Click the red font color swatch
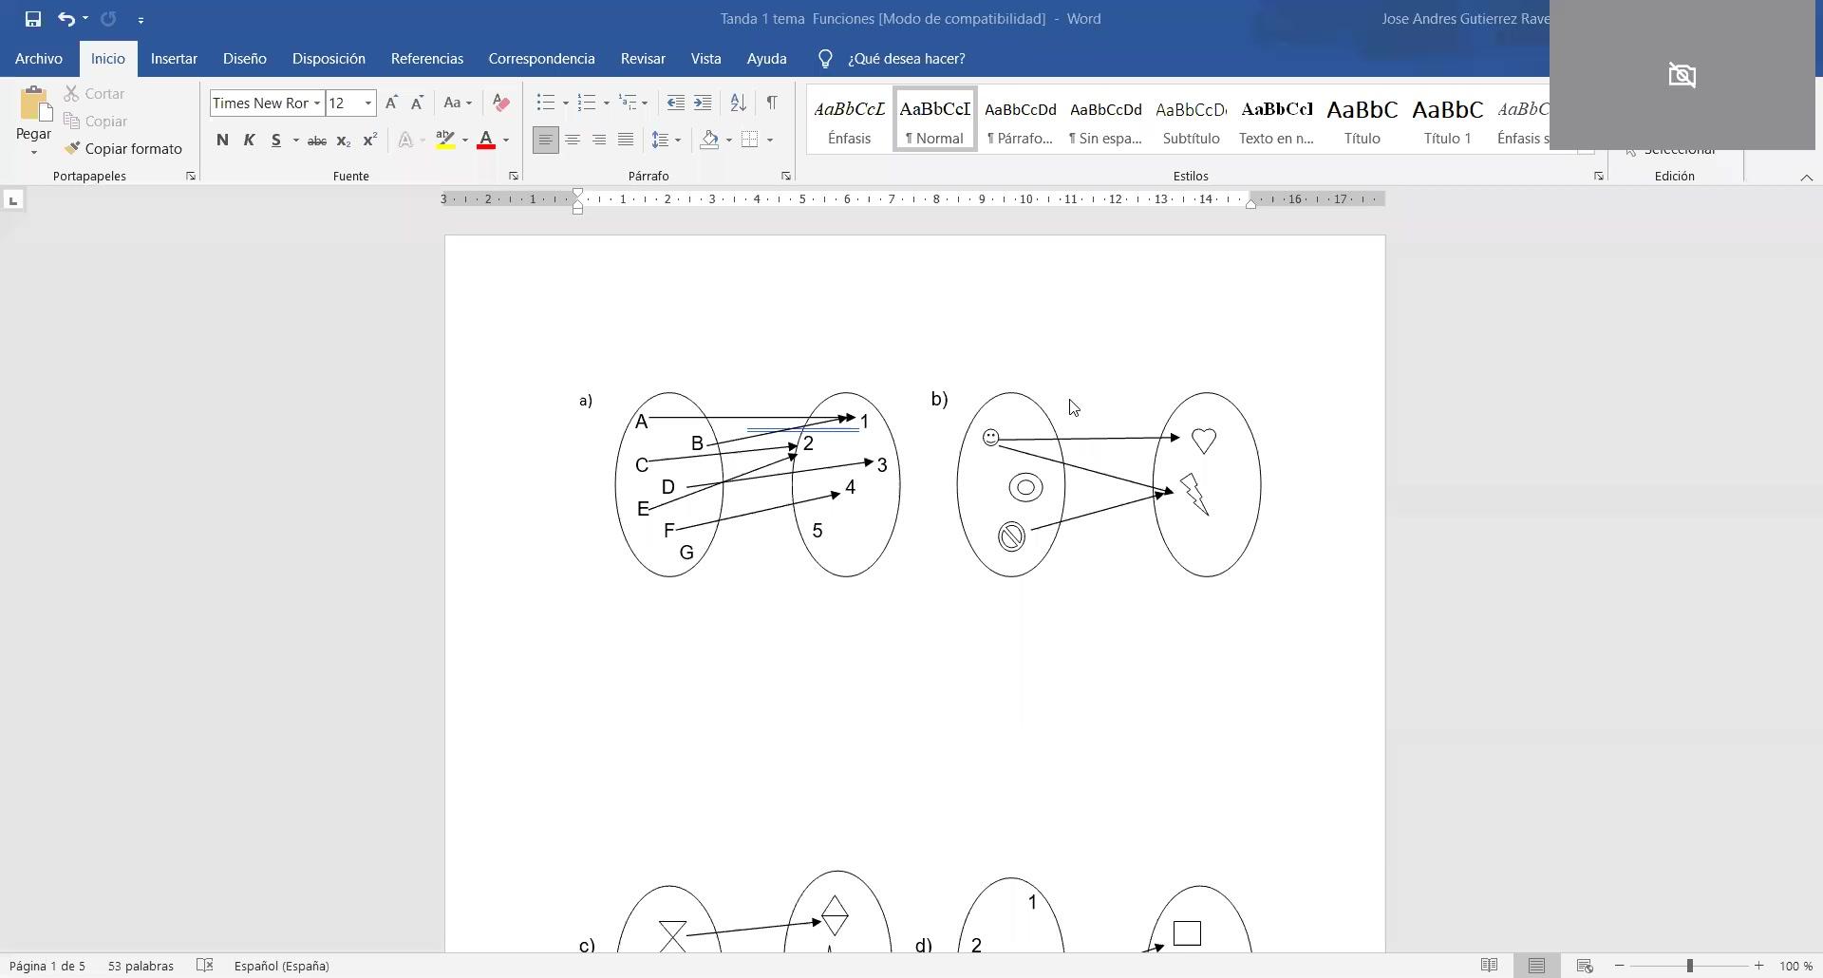 pos(486,141)
